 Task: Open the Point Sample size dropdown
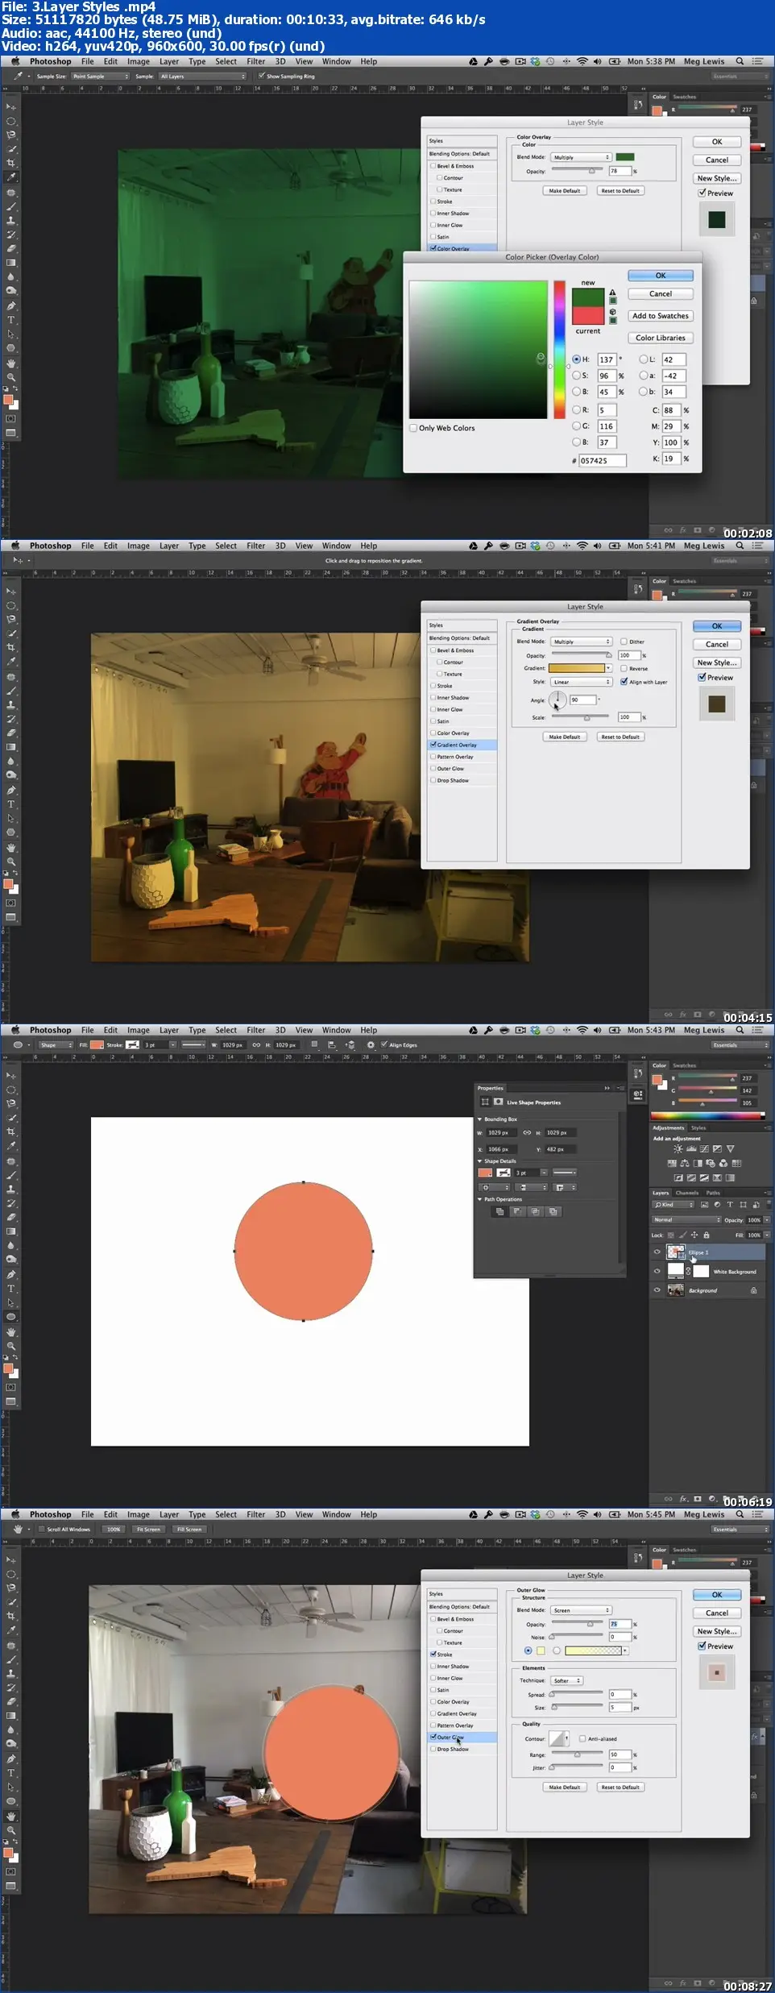click(x=101, y=77)
